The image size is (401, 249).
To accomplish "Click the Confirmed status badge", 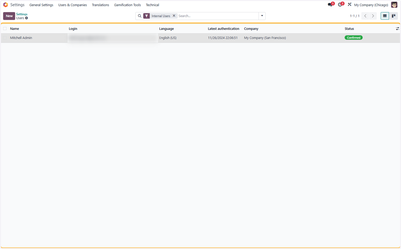I will (x=354, y=38).
